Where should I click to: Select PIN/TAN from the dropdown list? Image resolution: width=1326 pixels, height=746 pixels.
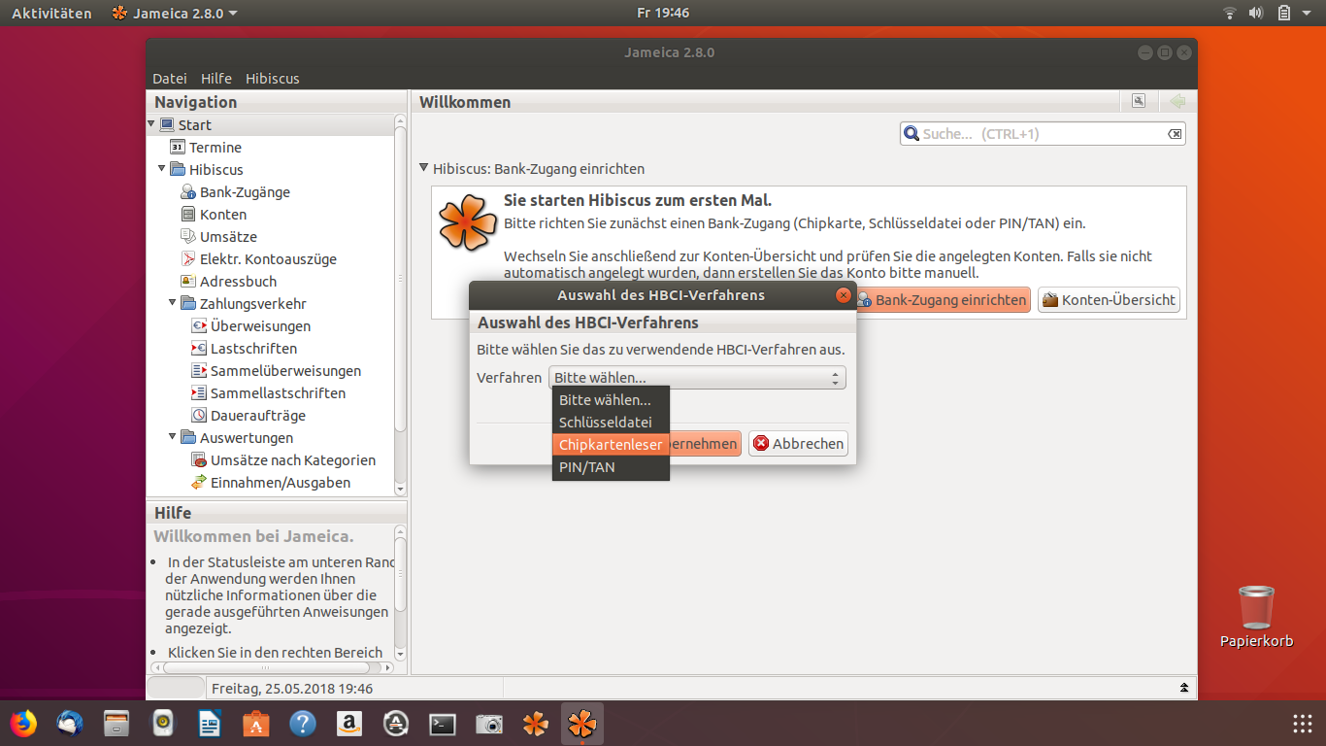[611, 467]
